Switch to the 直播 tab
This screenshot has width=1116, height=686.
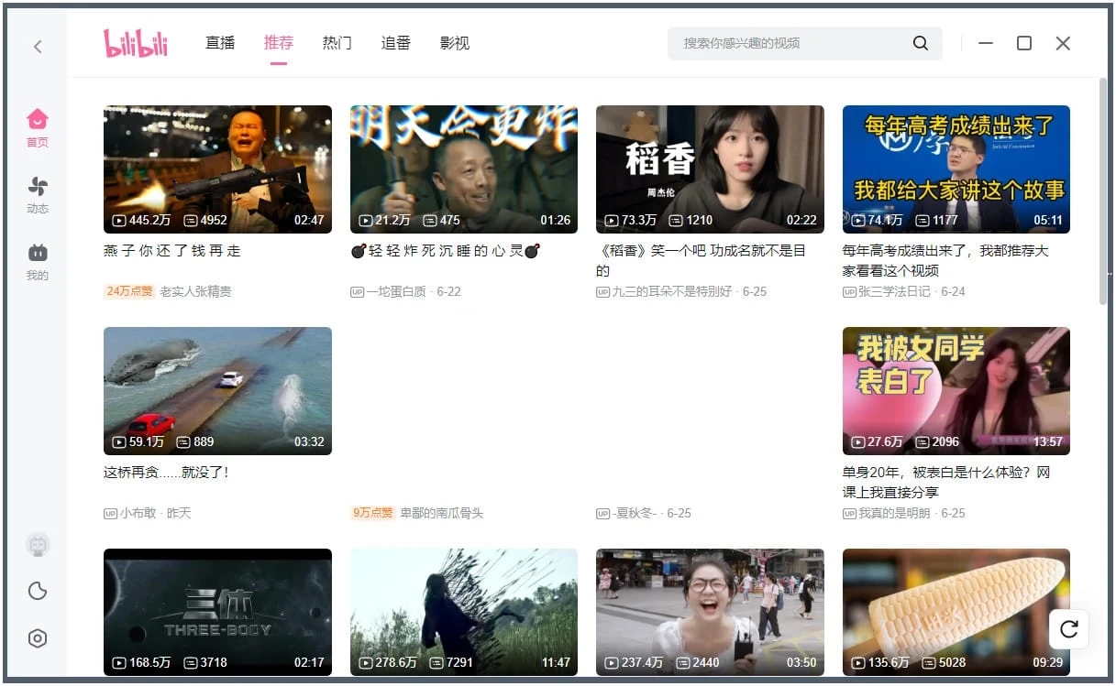coord(220,43)
